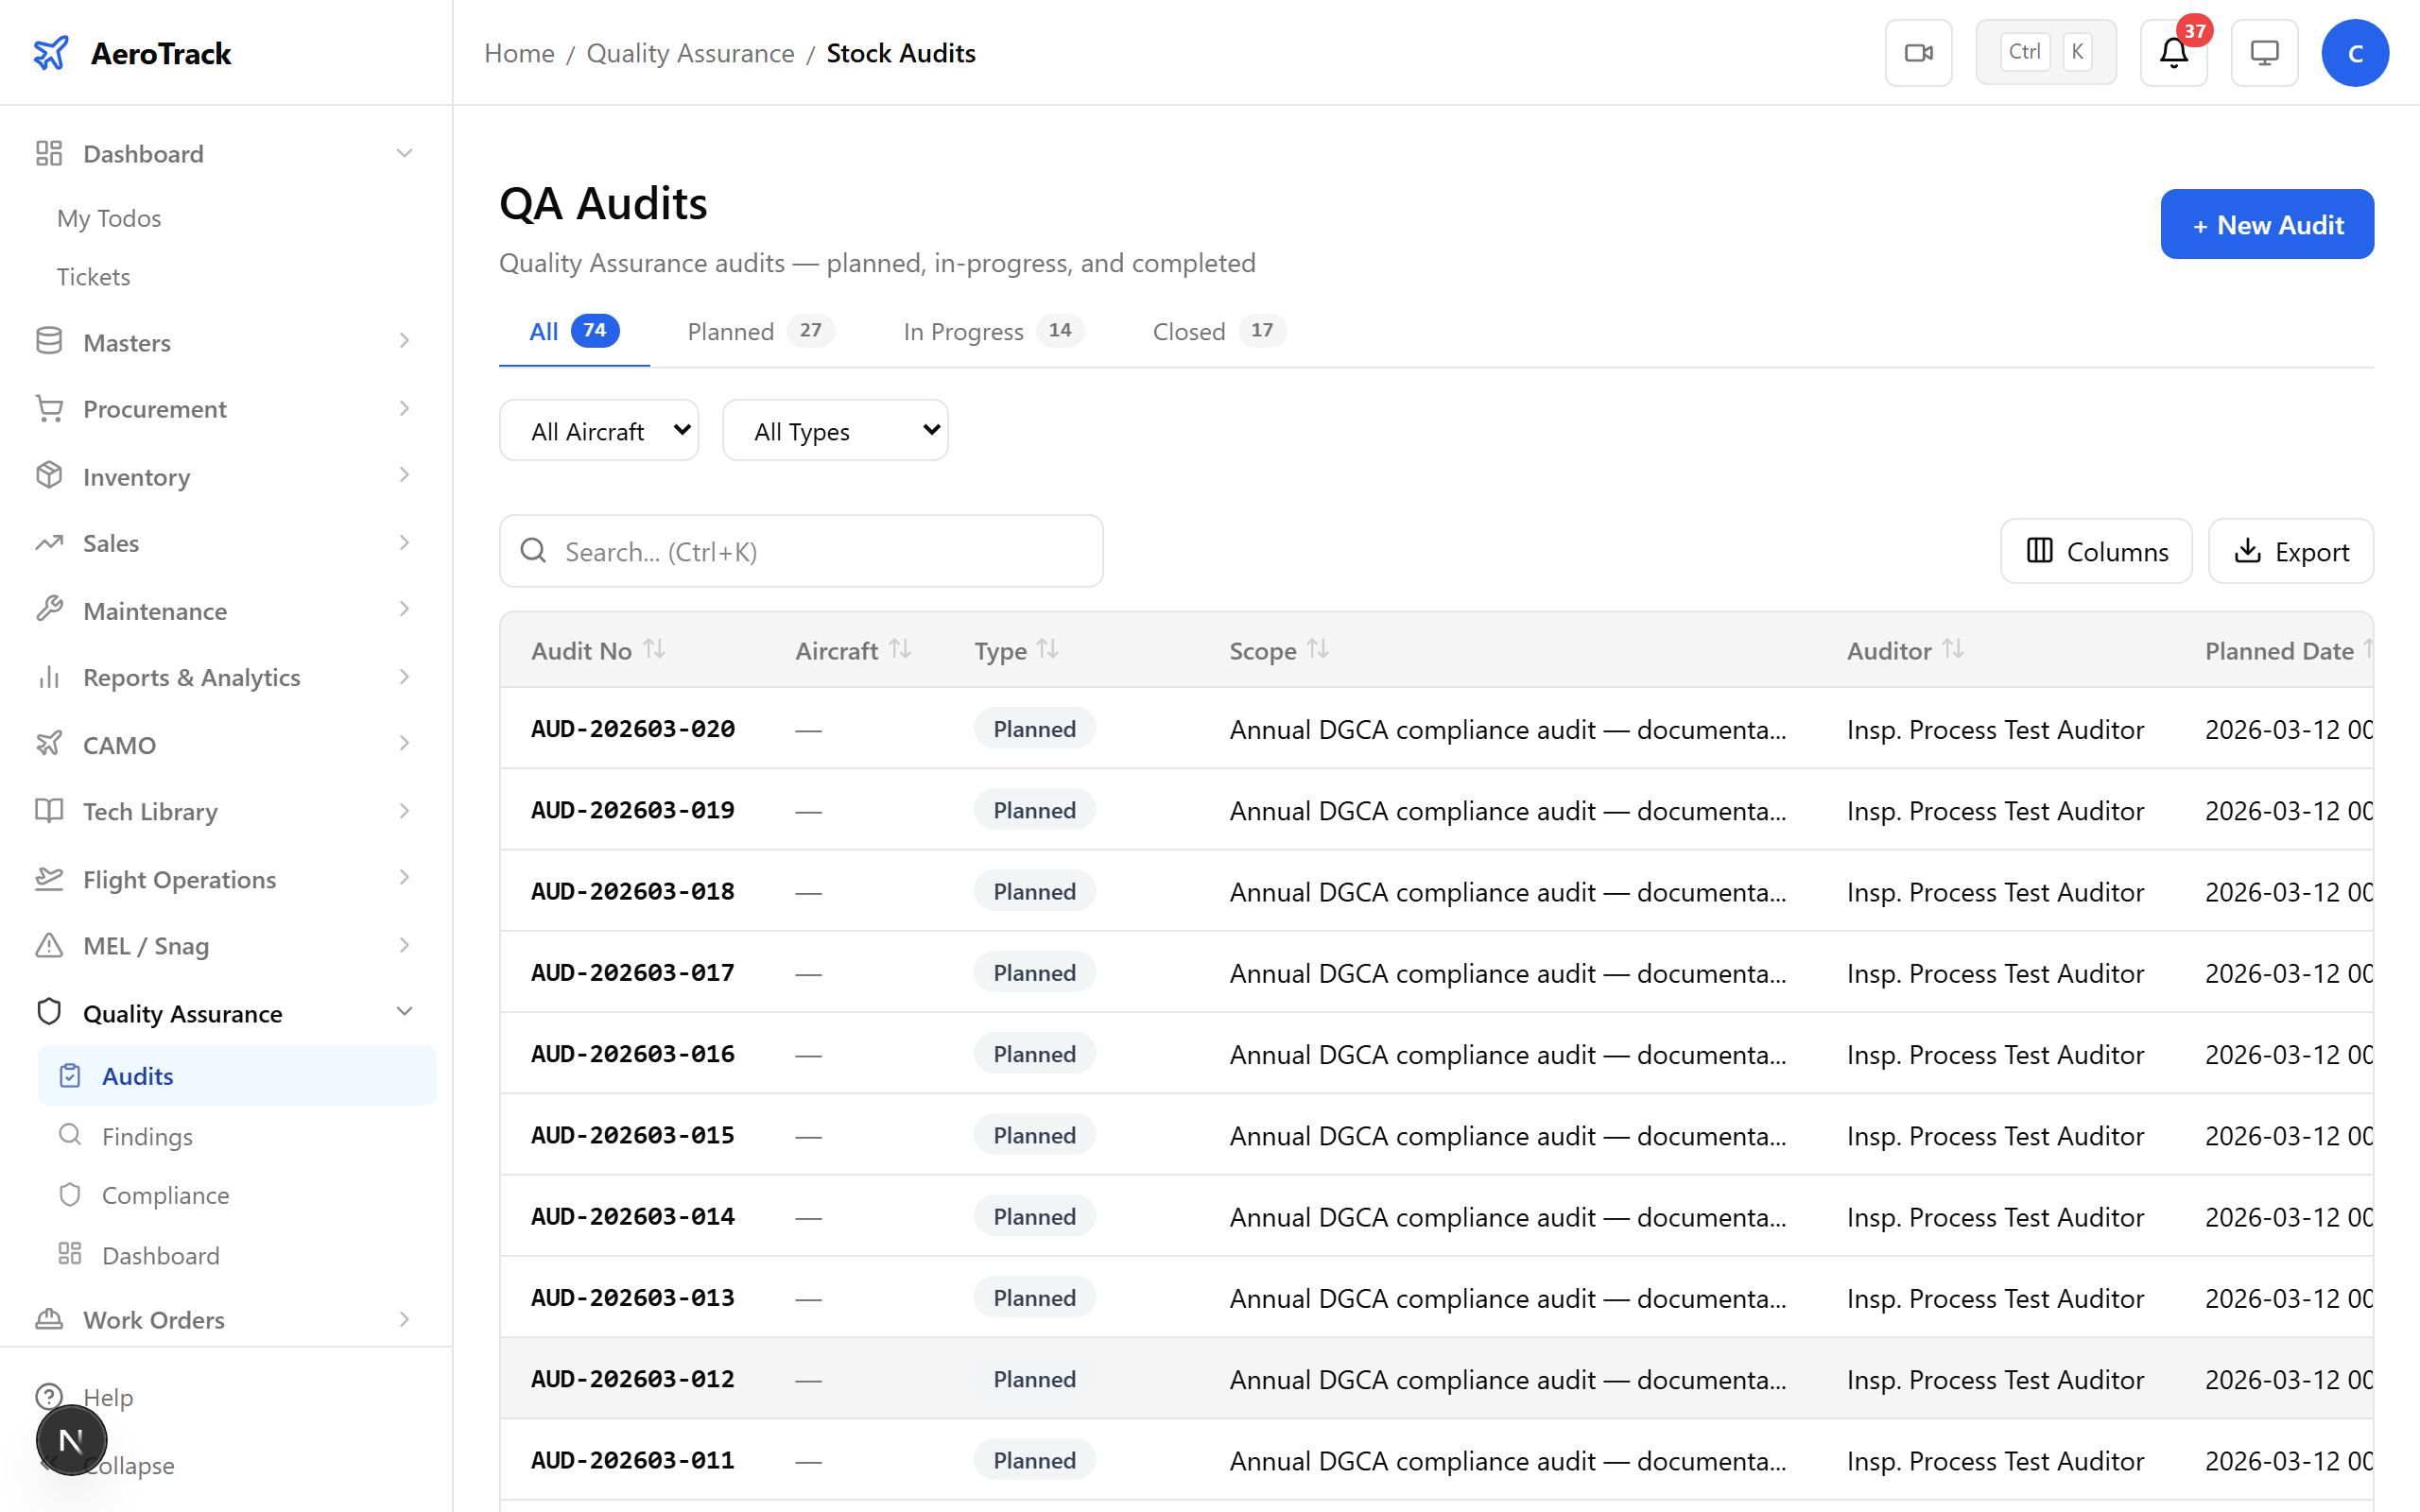Open Findings via its magnifier icon
This screenshot has height=1512, width=2420.
(69, 1135)
